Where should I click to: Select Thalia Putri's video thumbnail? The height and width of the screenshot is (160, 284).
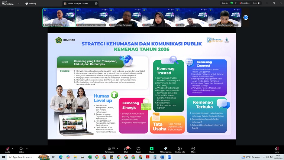158,18
